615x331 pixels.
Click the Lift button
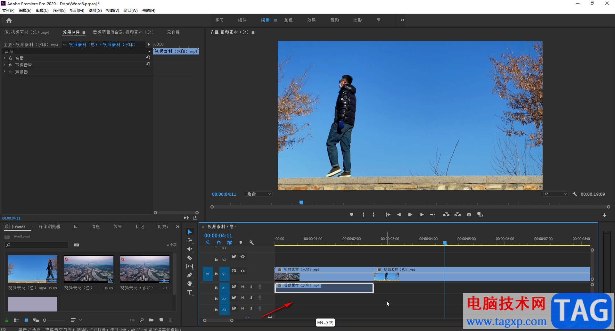tap(446, 215)
